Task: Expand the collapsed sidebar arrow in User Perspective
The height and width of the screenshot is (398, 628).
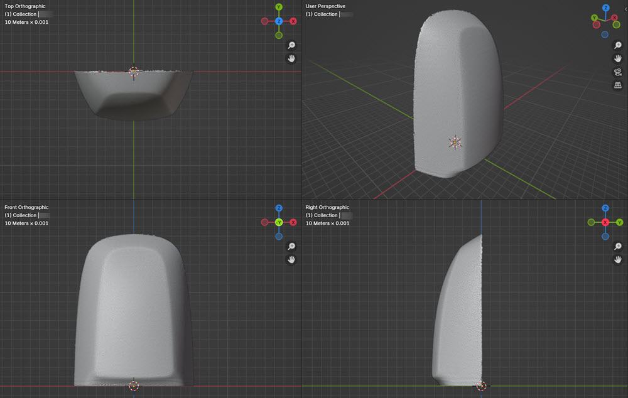Action: point(625,9)
